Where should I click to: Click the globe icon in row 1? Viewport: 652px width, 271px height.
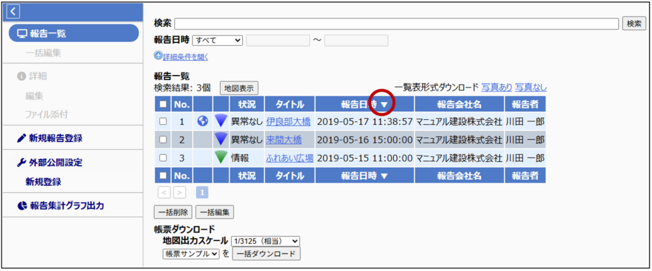(x=202, y=121)
